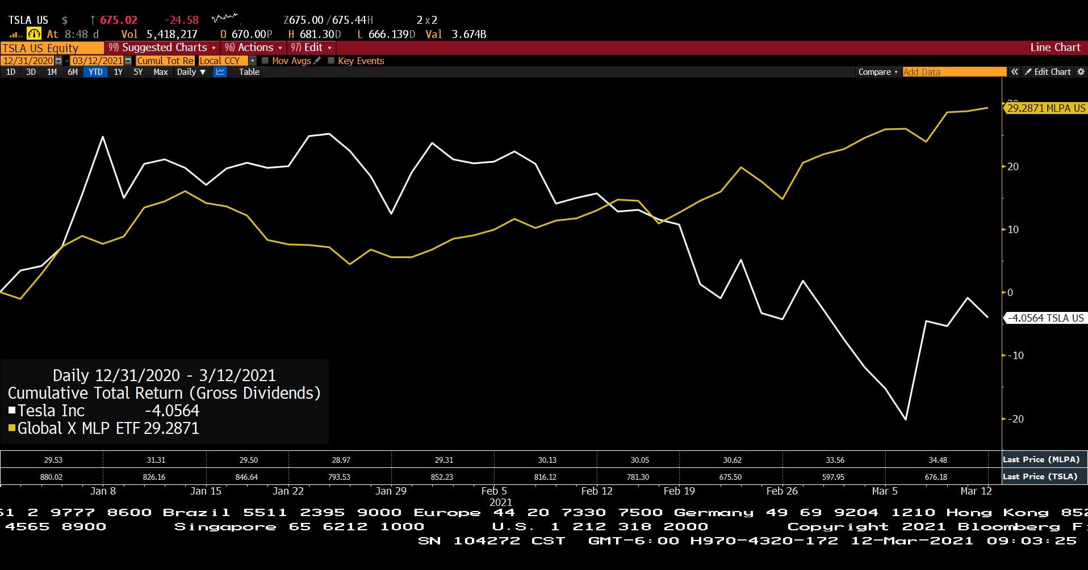Image resolution: width=1088 pixels, height=570 pixels.
Task: Select the 5Y range tab
Action: [x=138, y=72]
